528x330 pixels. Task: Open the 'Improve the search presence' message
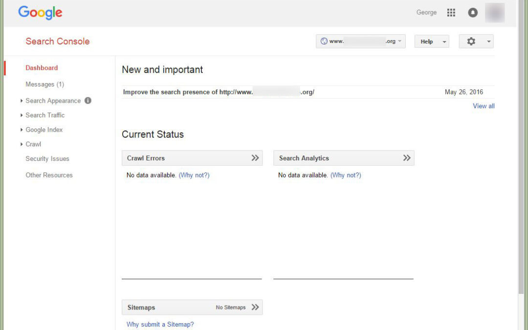point(219,92)
